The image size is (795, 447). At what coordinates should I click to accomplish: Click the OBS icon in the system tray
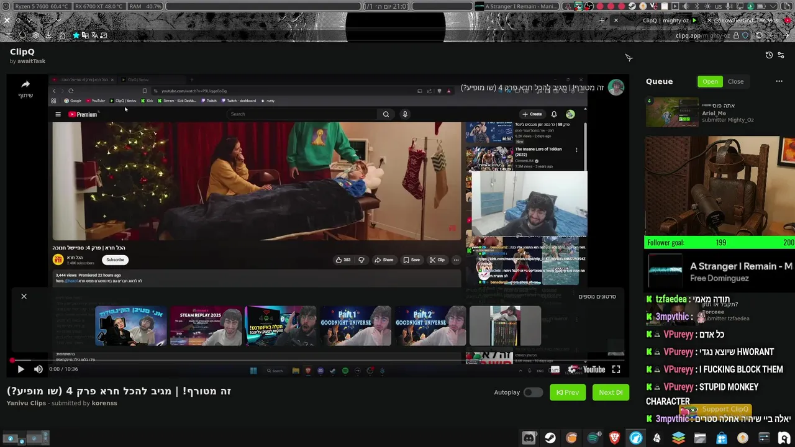[x=589, y=6]
